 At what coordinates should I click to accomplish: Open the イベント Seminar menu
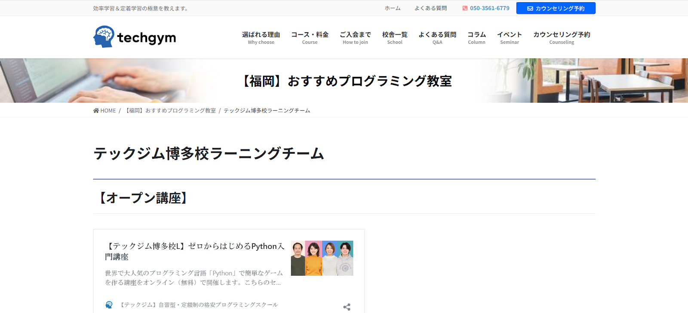[510, 38]
